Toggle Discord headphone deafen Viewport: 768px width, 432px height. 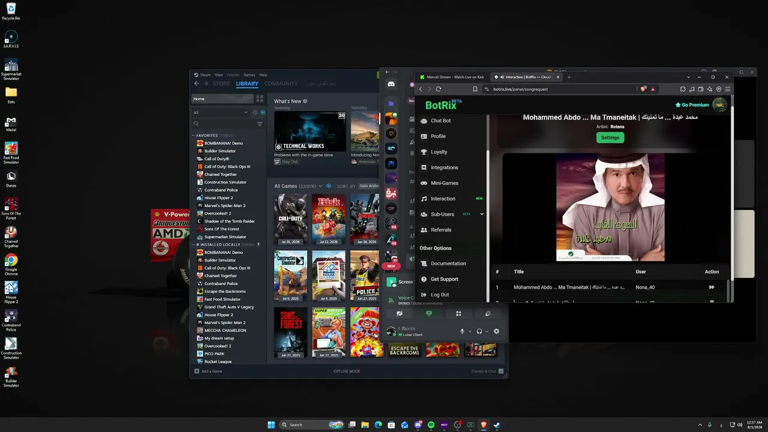479,331
